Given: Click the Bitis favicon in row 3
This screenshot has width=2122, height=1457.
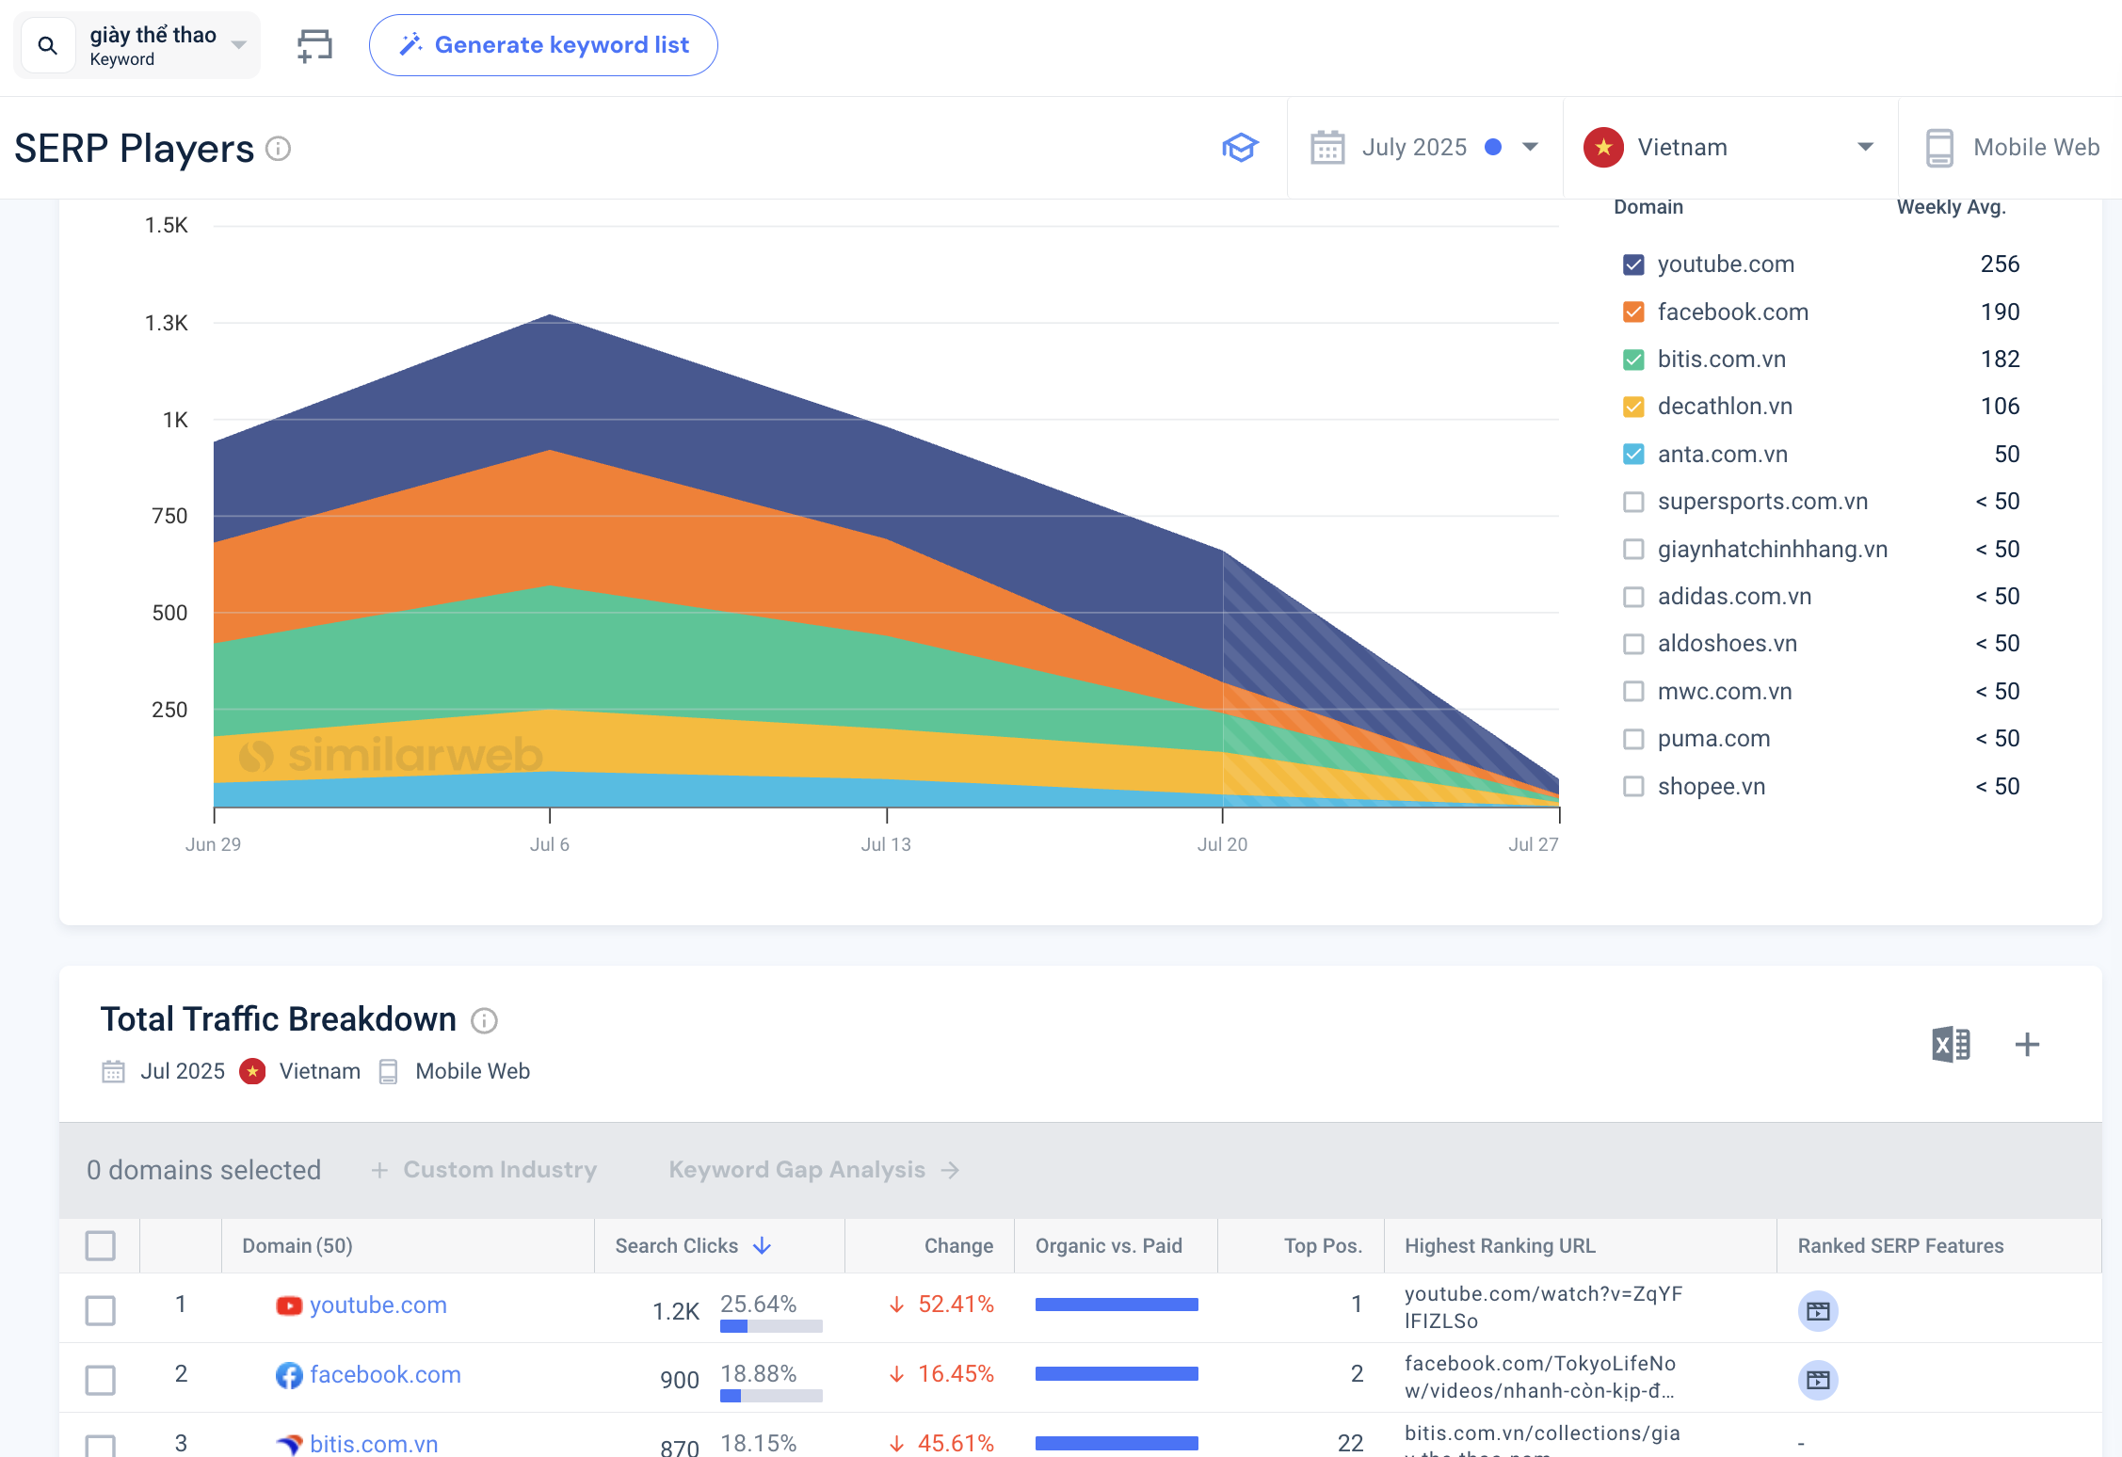Looking at the screenshot, I should point(289,1444).
